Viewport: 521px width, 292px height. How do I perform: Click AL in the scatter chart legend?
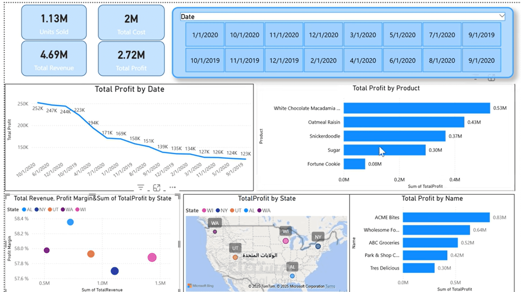point(27,210)
